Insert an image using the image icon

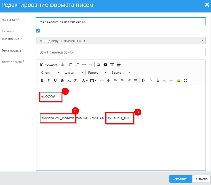tap(98, 65)
